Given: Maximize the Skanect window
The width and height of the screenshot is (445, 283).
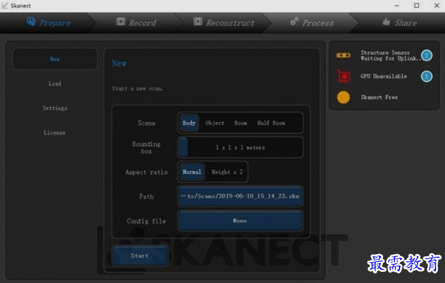Looking at the screenshot, I should click(417, 6).
